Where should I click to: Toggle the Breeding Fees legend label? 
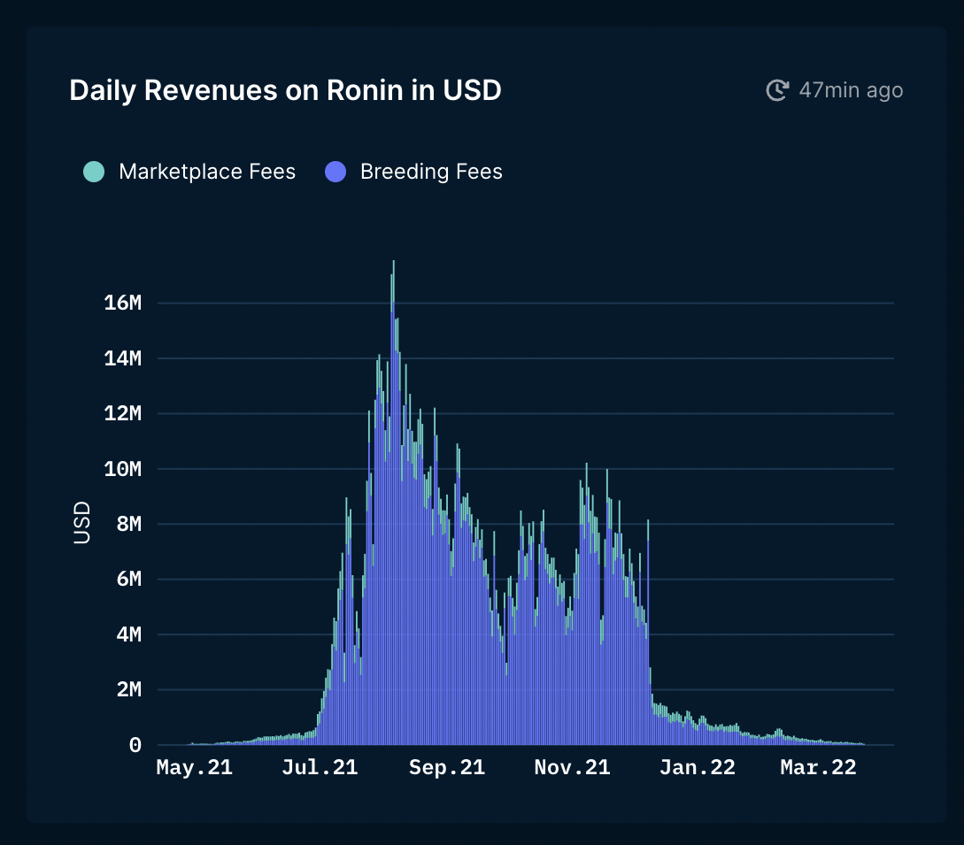click(431, 172)
